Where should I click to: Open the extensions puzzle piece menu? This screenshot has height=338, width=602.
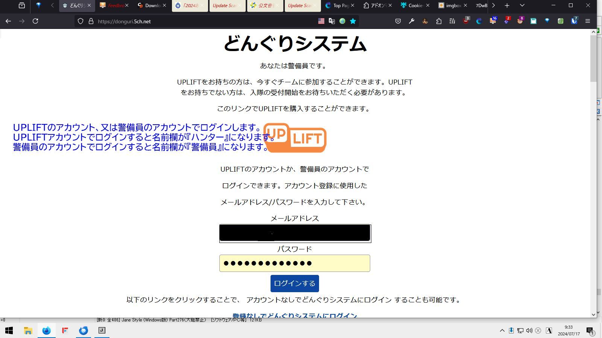[x=439, y=21]
